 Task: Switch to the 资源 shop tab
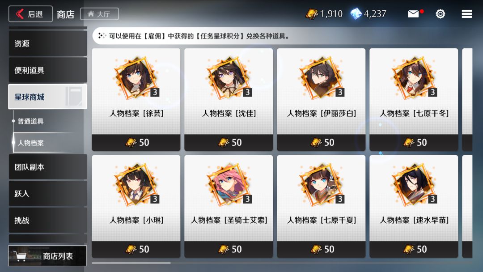(x=48, y=43)
